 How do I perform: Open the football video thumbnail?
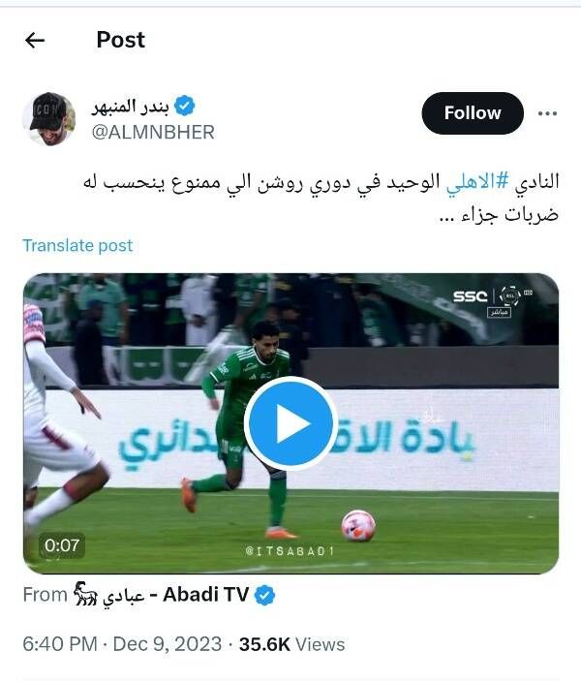290,423
